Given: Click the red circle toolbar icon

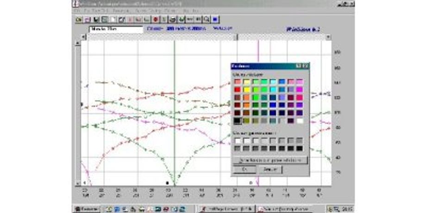Looking at the screenshot, I should [156, 19].
